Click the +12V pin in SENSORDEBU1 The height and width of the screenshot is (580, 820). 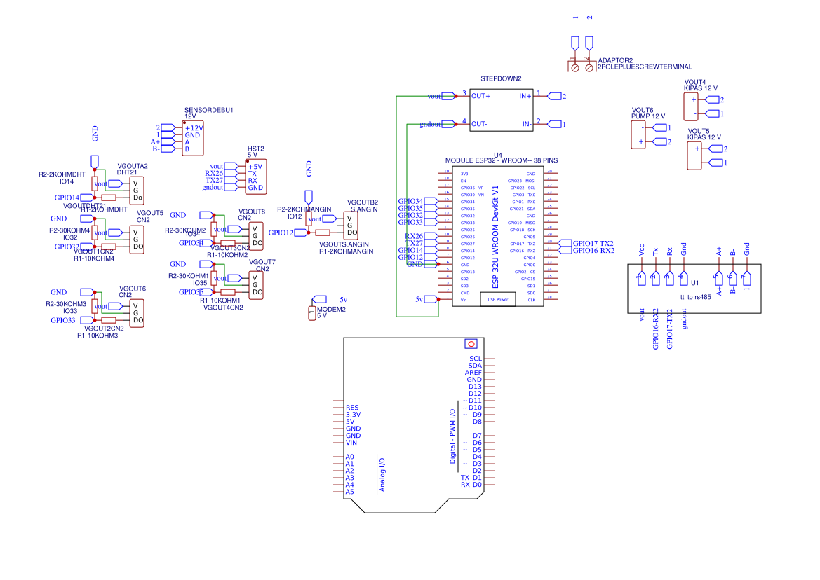point(194,128)
